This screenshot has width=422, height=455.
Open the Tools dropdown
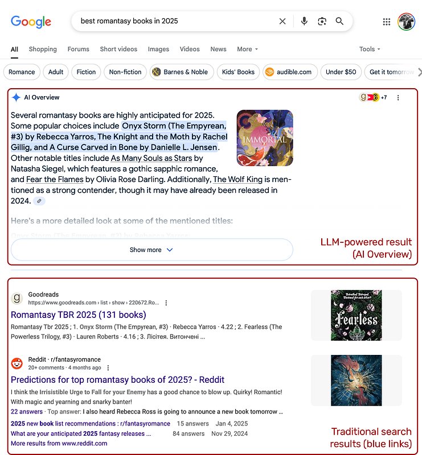tap(370, 49)
